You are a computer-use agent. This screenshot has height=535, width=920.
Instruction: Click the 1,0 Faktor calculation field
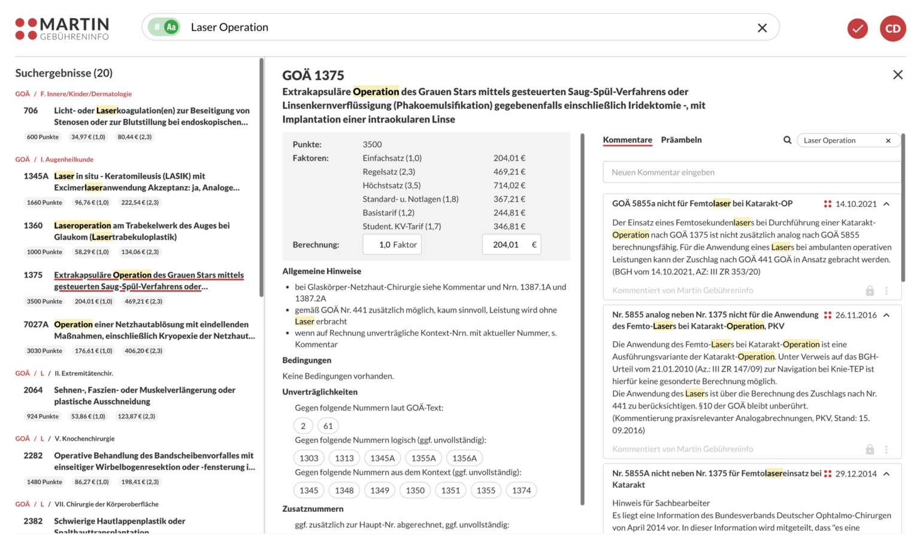pos(392,245)
